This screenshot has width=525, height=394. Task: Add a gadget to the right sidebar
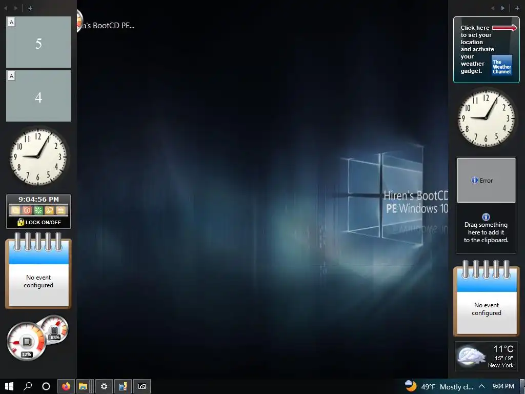click(x=517, y=8)
